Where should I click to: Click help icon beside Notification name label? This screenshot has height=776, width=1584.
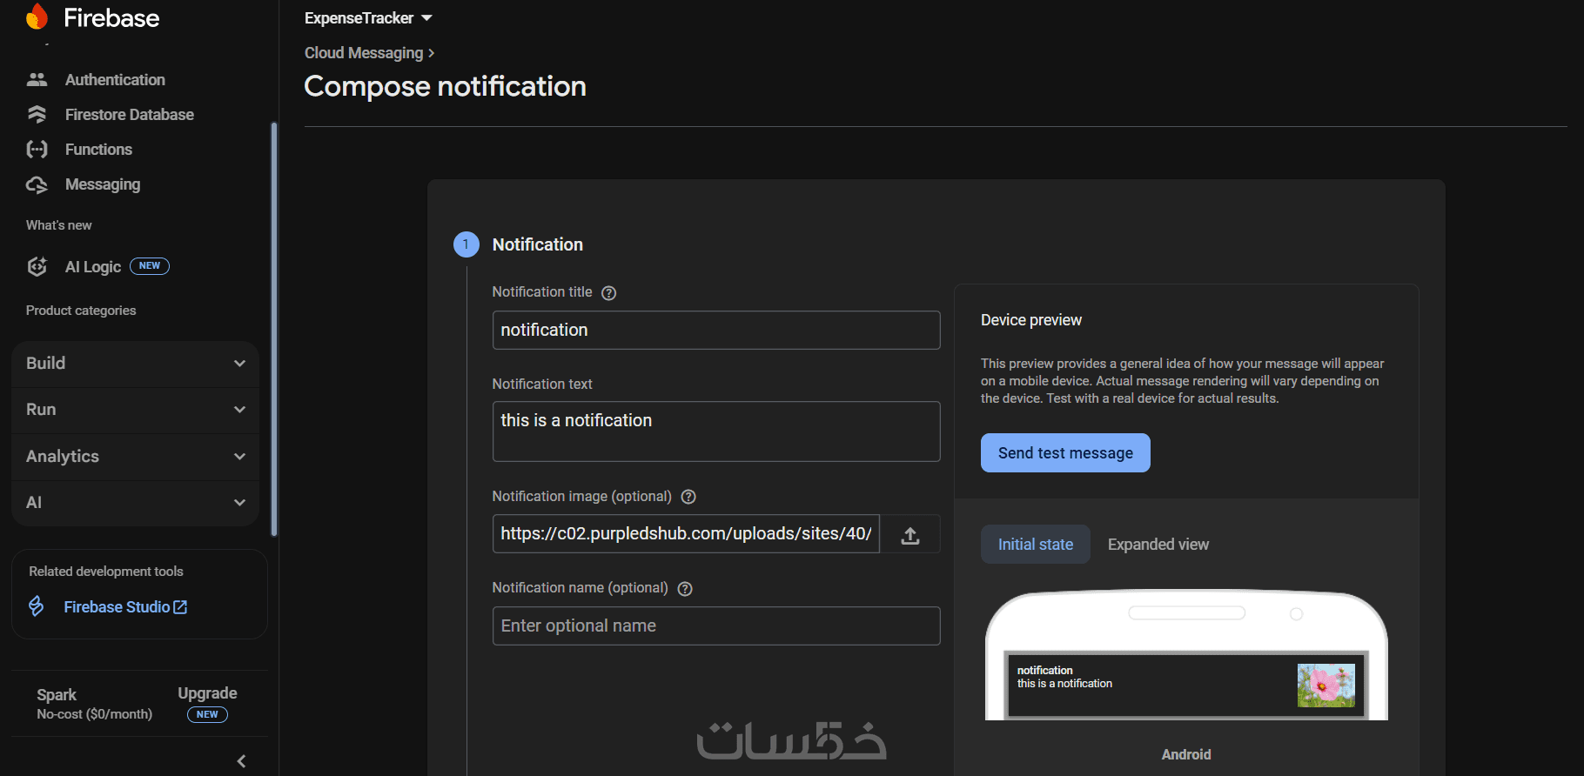pyautogui.click(x=685, y=589)
